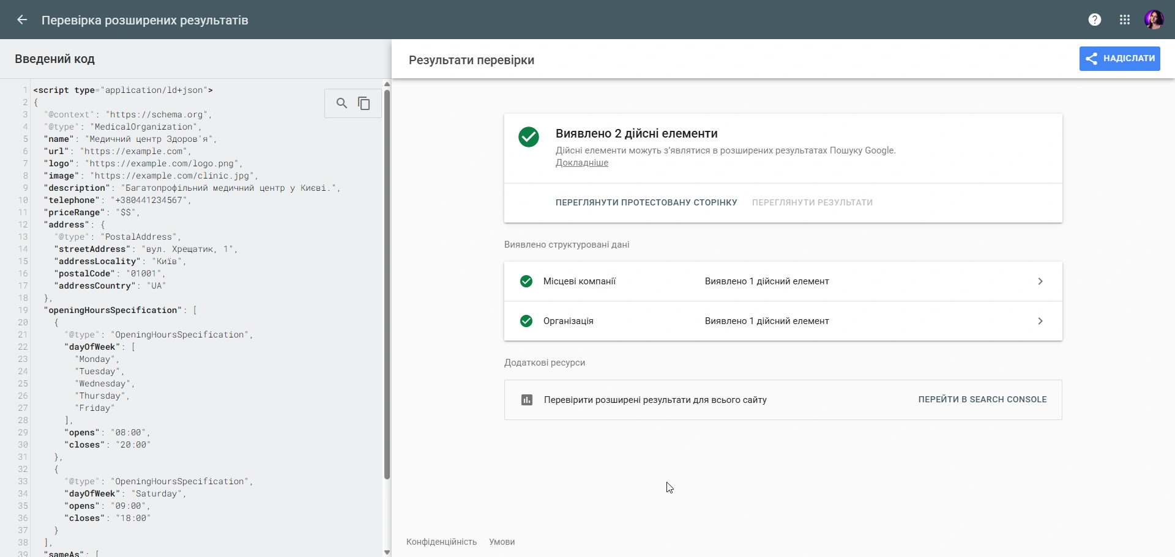The height and width of the screenshot is (557, 1175).
Task: Click the НАДІСЛАТИ share button
Action: coord(1120,59)
